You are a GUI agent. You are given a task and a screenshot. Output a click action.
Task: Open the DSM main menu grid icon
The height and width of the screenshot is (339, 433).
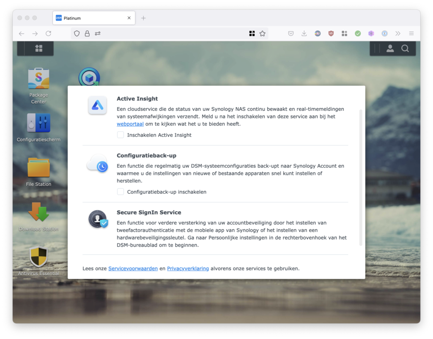coord(38,48)
